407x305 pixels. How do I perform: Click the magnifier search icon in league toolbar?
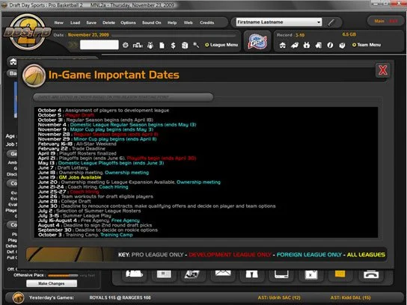coord(196,45)
